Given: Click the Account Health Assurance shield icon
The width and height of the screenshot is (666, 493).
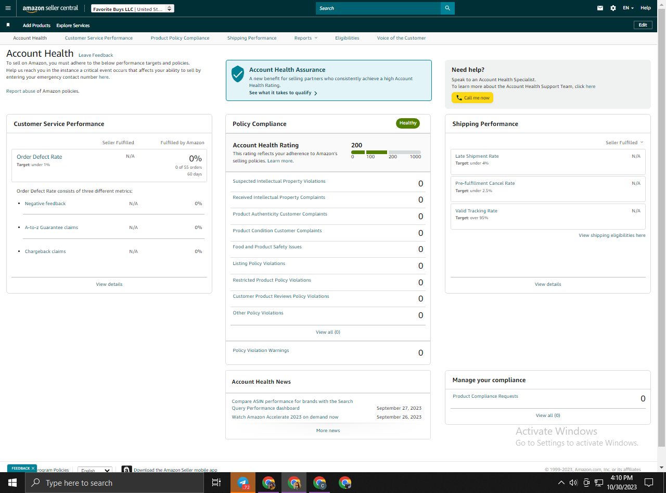Looking at the screenshot, I should pos(238,73).
